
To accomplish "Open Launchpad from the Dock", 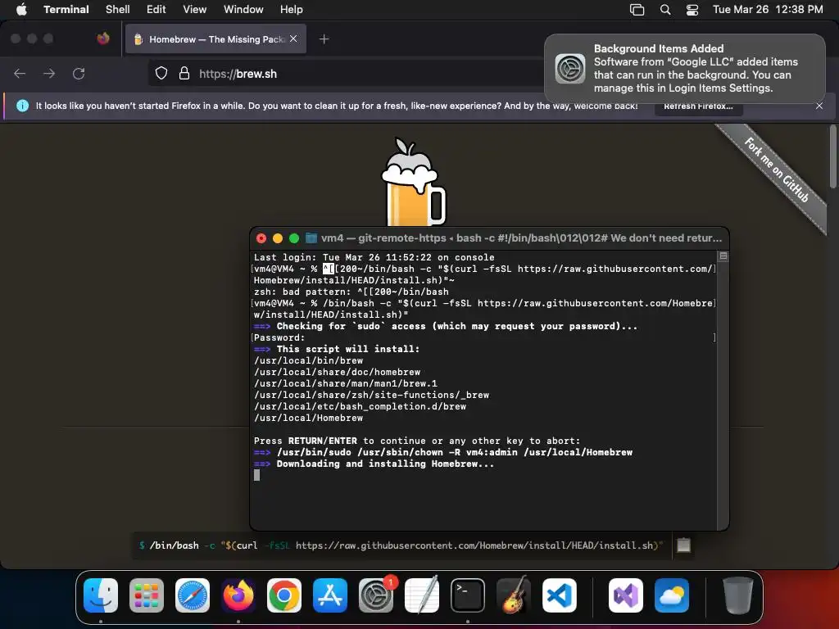I will (x=147, y=595).
